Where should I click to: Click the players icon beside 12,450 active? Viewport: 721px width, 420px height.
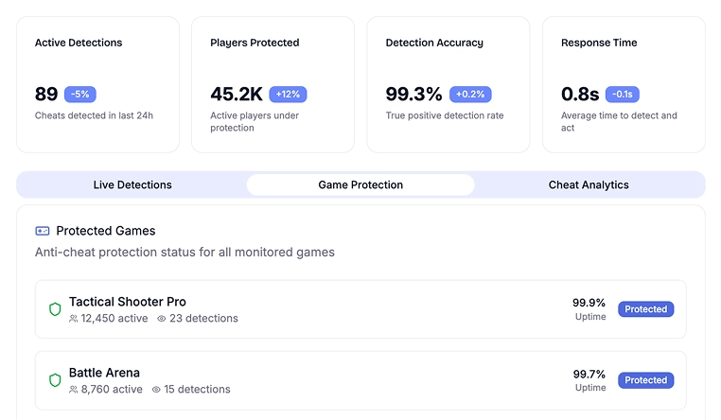tap(74, 319)
